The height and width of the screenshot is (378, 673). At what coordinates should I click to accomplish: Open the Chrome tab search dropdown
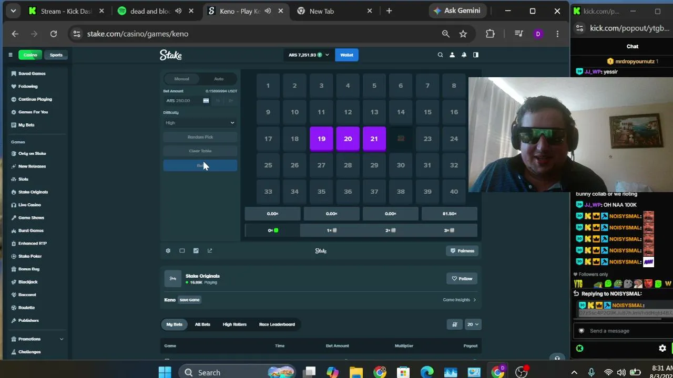tap(13, 10)
